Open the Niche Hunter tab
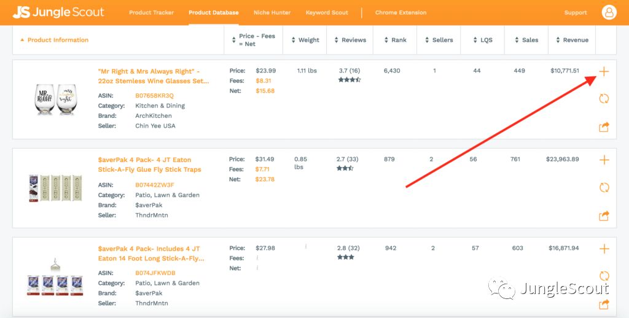 272,13
